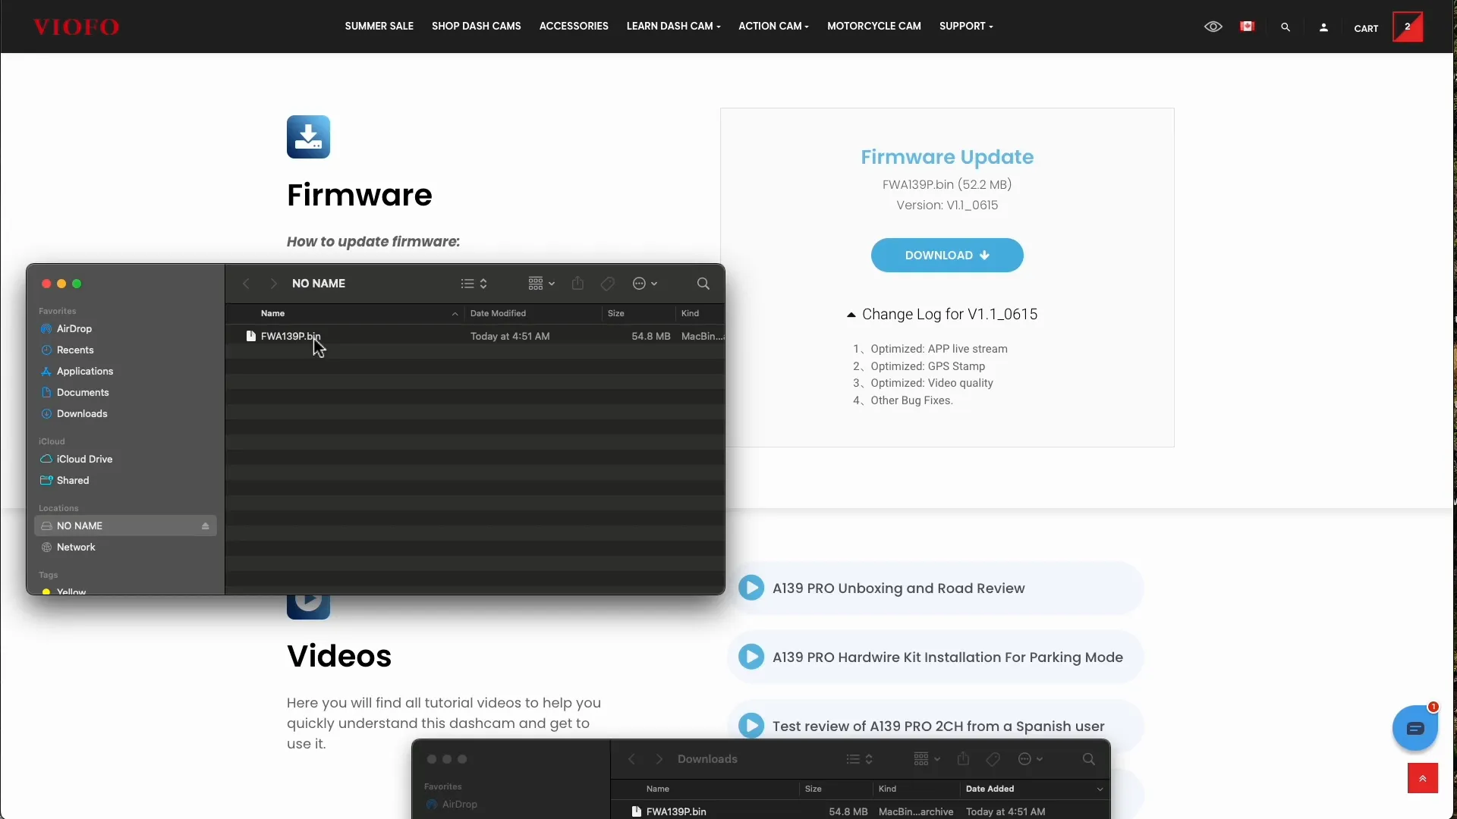Play A139 PRO Unboxing and Road Review video
Viewport: 1457px width, 819px height.
pos(751,588)
